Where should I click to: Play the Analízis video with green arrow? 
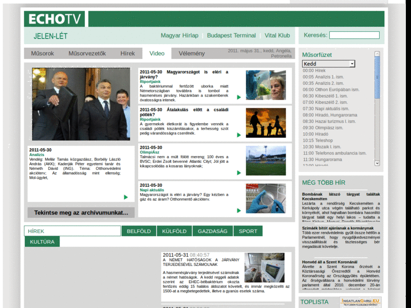tap(126, 197)
